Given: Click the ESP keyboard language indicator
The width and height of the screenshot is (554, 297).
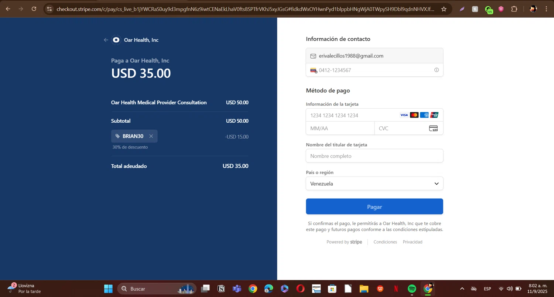Looking at the screenshot, I should pos(488,289).
